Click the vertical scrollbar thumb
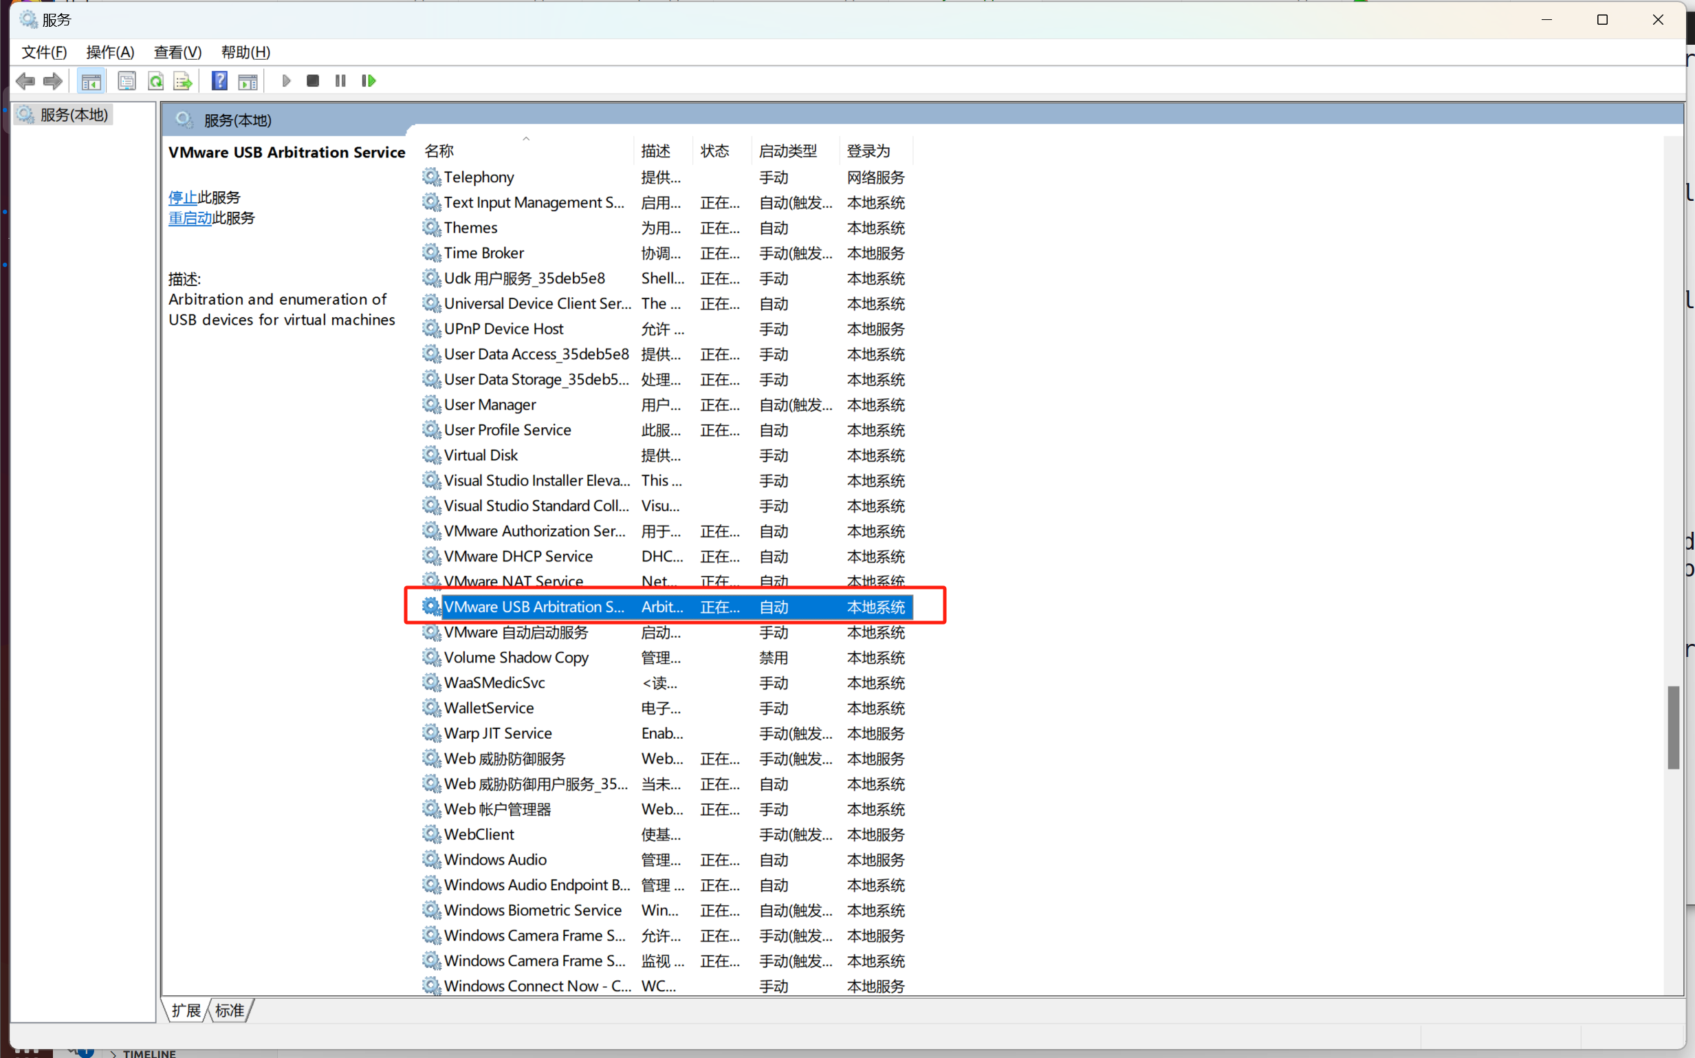1695x1058 pixels. 1672,728
